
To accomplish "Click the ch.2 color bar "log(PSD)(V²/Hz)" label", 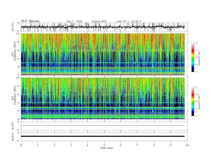I will tap(199, 102).
